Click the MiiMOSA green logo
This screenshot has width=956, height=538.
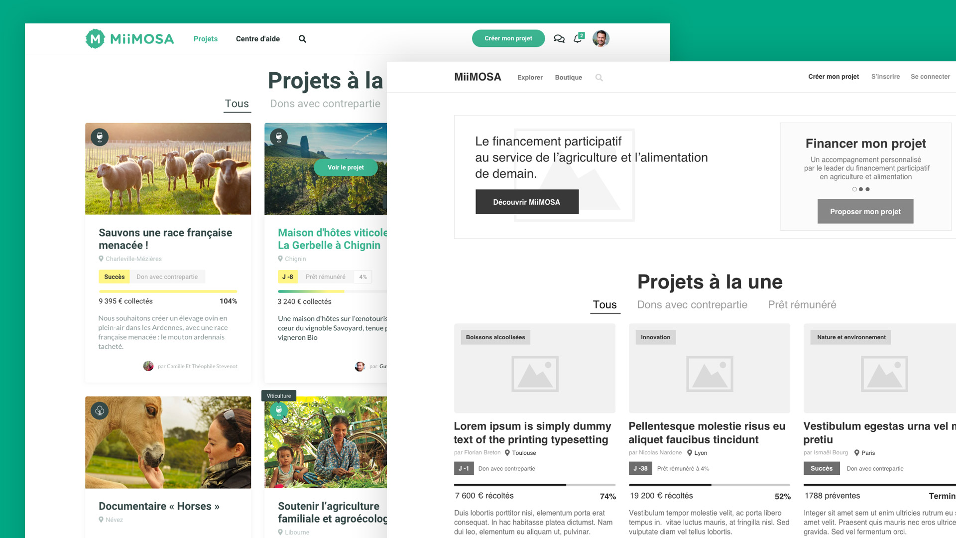129,38
